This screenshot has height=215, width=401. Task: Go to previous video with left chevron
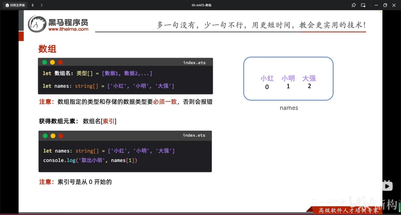(33, 5)
